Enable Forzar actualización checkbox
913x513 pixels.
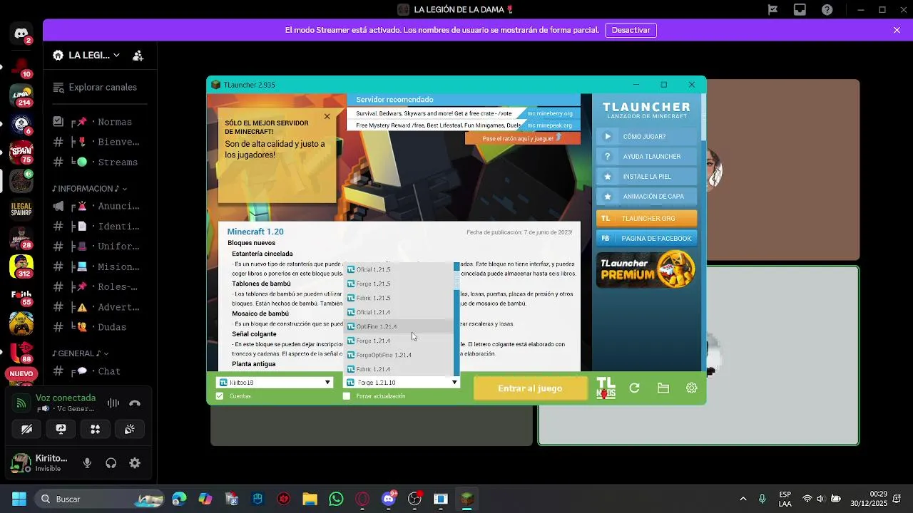[x=347, y=396]
